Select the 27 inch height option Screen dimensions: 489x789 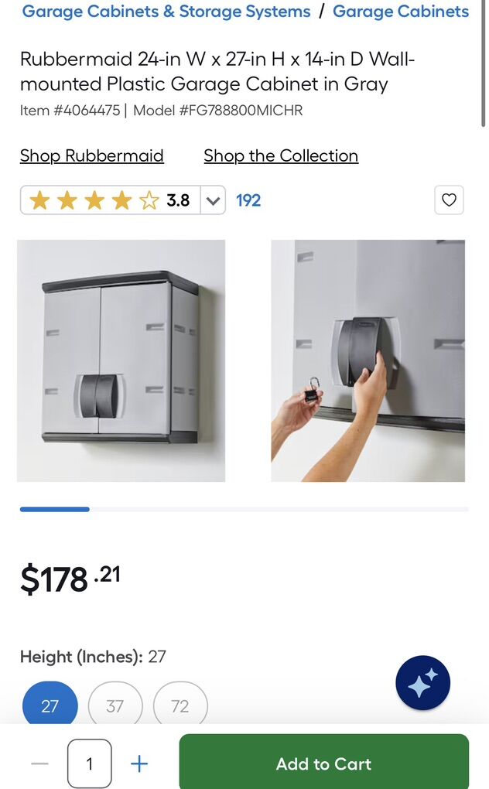50,705
